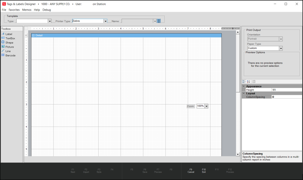The image size is (303, 180).
Task: Open the Favorites menu
Action: pos(14,10)
